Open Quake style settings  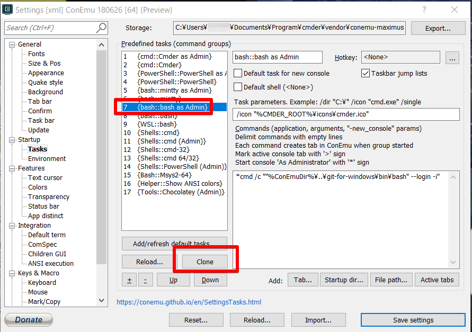[x=46, y=83]
